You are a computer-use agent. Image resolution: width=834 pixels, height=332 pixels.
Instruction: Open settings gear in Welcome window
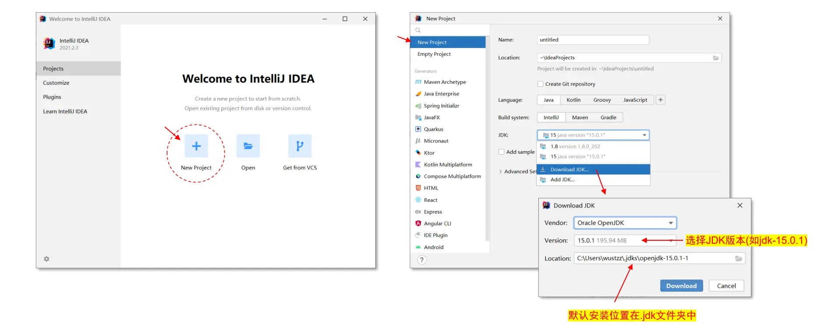[46, 259]
